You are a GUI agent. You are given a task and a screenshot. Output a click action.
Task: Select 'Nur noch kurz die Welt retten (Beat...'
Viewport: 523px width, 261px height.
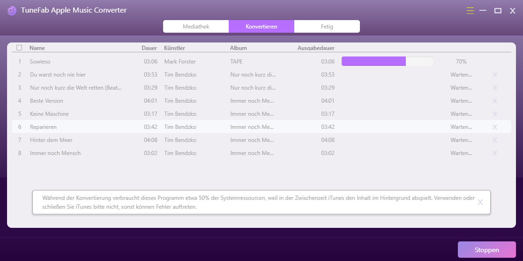click(76, 88)
